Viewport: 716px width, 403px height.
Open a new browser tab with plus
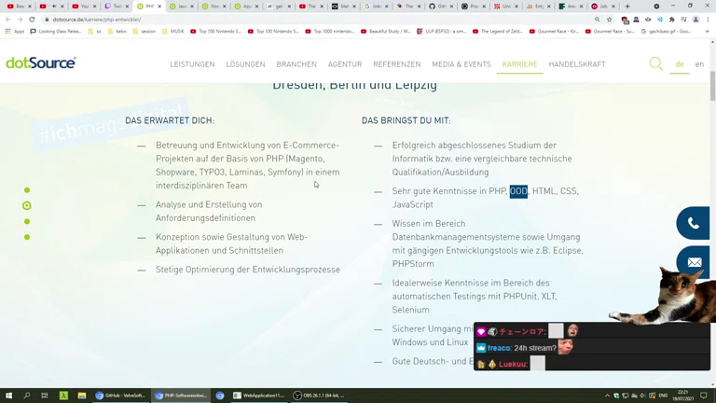(627, 7)
